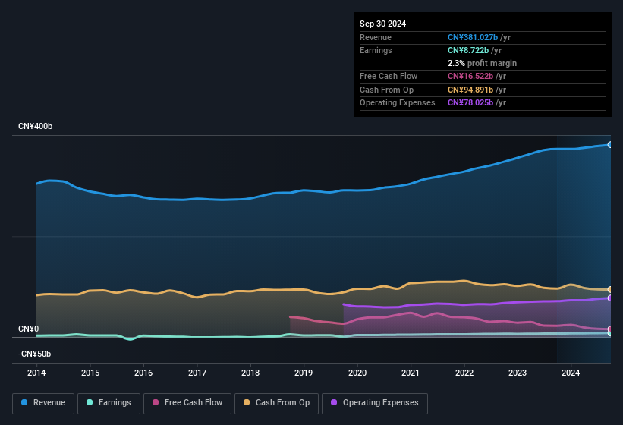Click the blue Revenue endpoint marker on chart
623x425 pixels.
610,144
